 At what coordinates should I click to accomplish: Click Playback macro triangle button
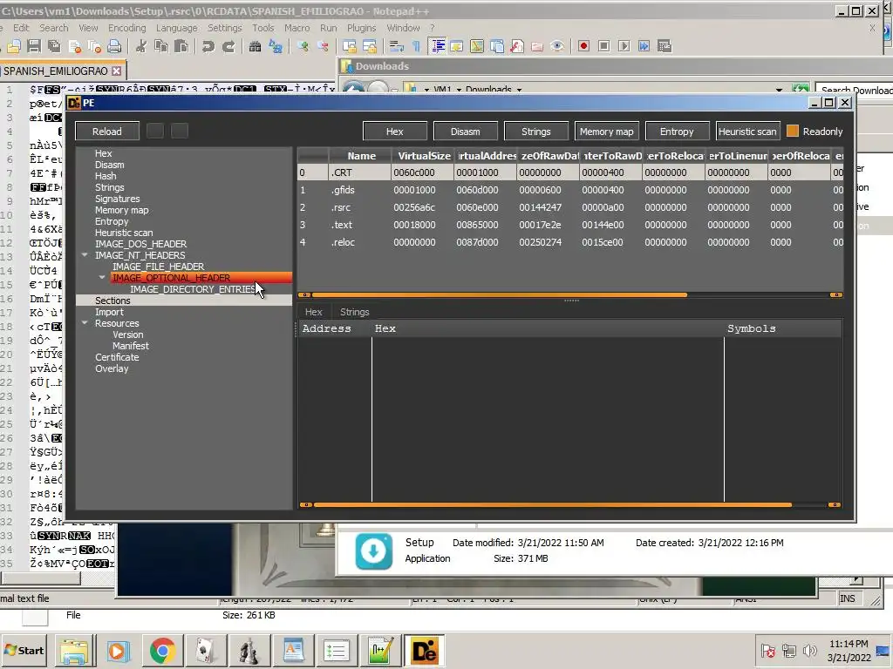click(x=624, y=47)
